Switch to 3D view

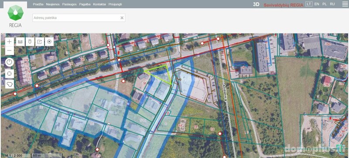256,4
